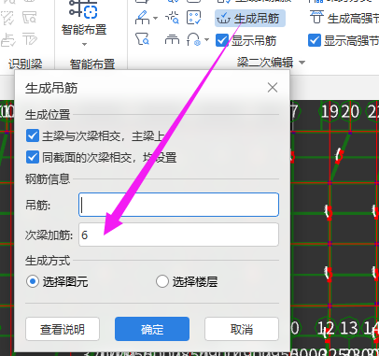Click the arc beam icon

point(193,40)
